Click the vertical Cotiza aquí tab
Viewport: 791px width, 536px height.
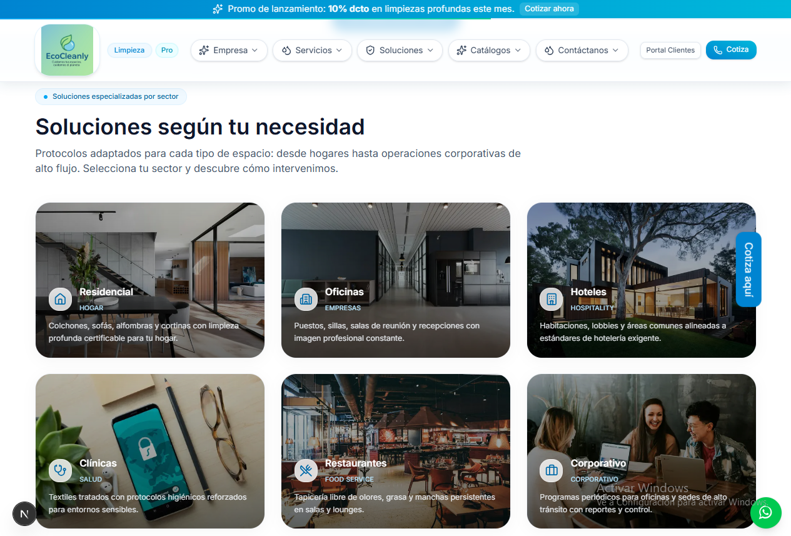(748, 269)
